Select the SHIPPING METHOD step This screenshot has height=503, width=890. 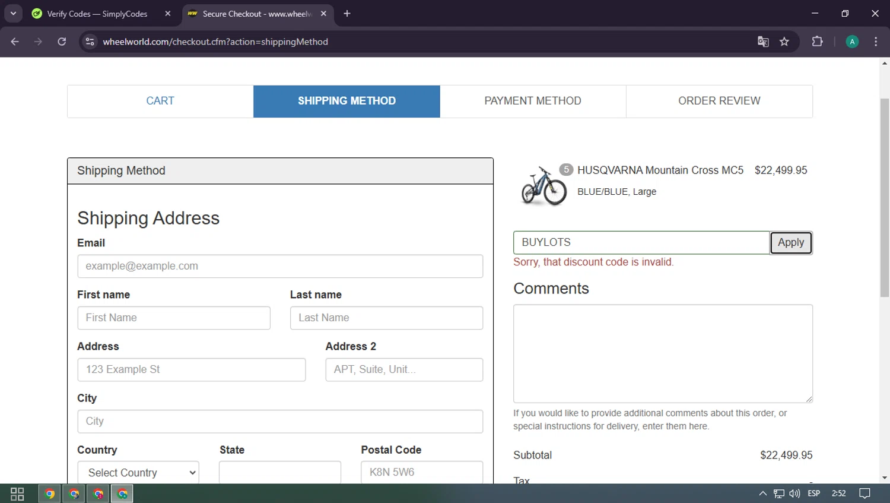(x=347, y=101)
